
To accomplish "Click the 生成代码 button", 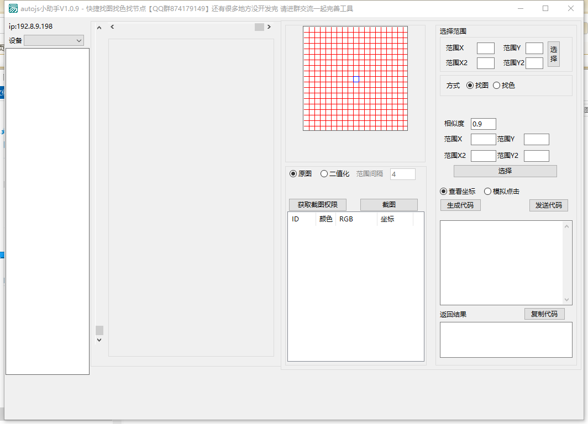I will click(460, 205).
